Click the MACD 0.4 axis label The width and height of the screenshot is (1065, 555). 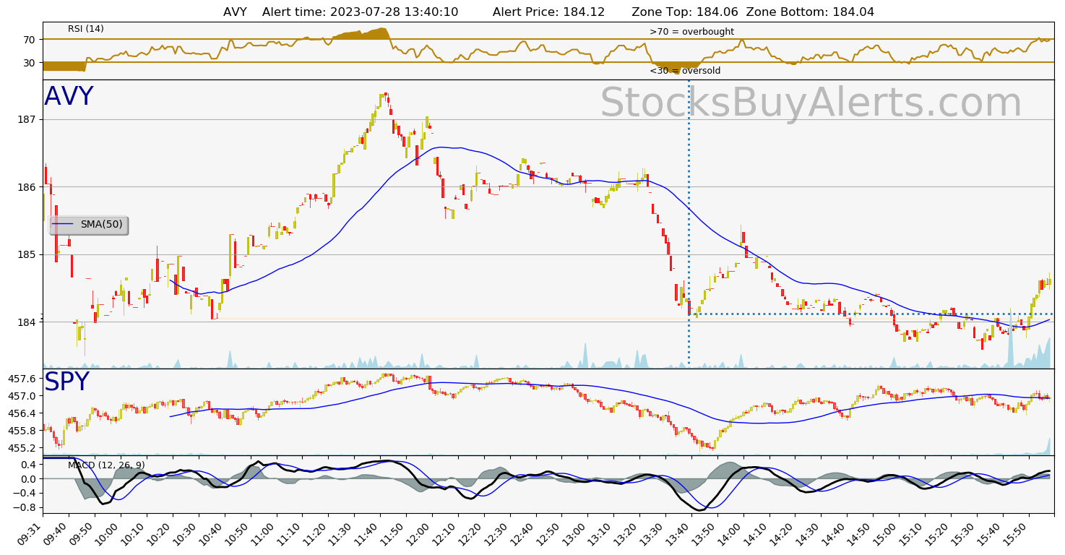tap(29, 465)
